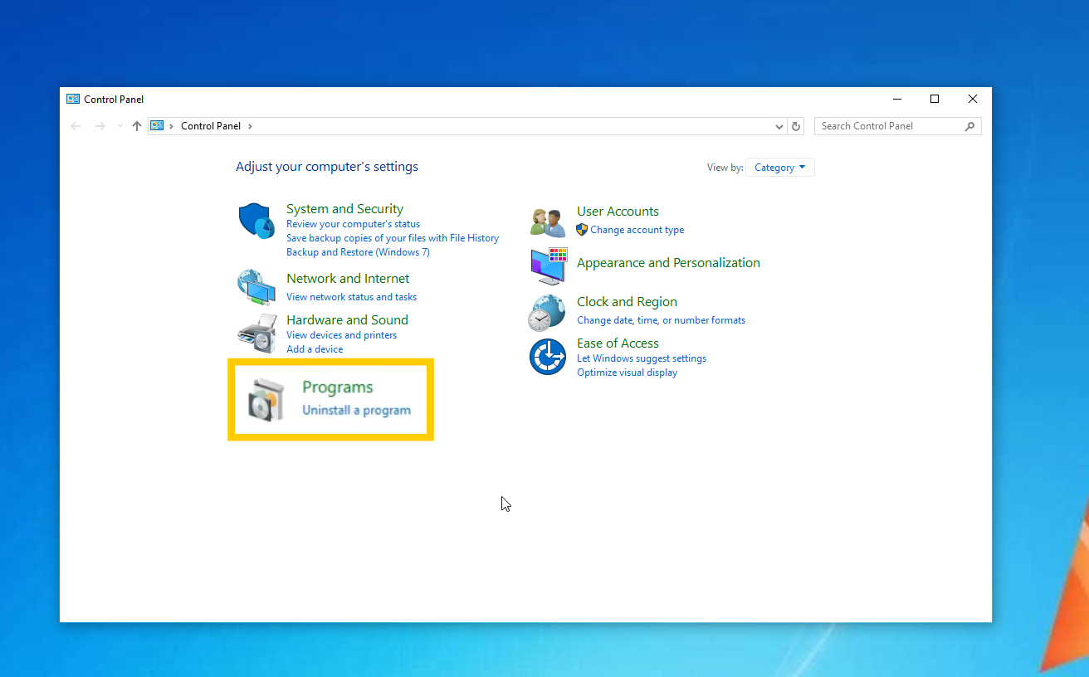This screenshot has width=1089, height=677.
Task: Open Backup and Restore (Windows 7)
Action: pyautogui.click(x=358, y=252)
